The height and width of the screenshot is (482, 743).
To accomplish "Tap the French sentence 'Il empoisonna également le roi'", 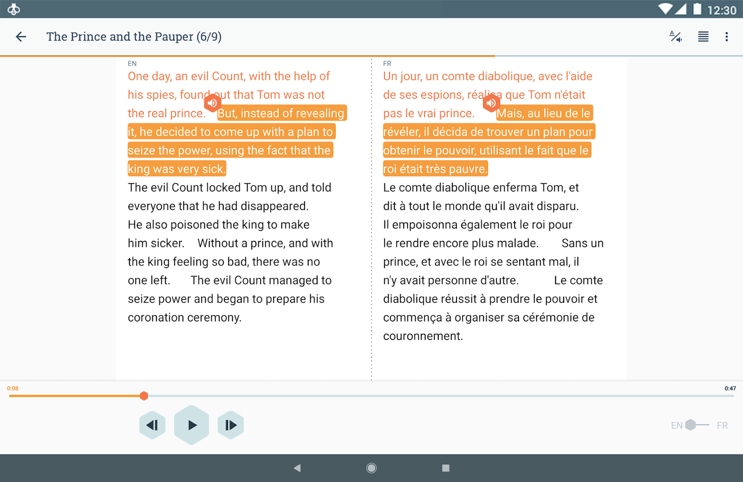I will point(465,225).
